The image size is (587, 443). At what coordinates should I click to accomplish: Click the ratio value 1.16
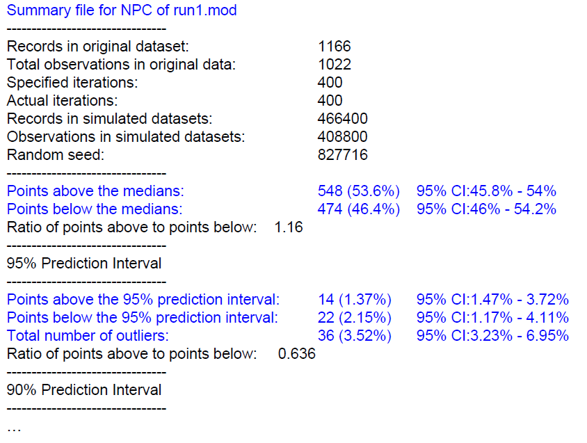(289, 227)
